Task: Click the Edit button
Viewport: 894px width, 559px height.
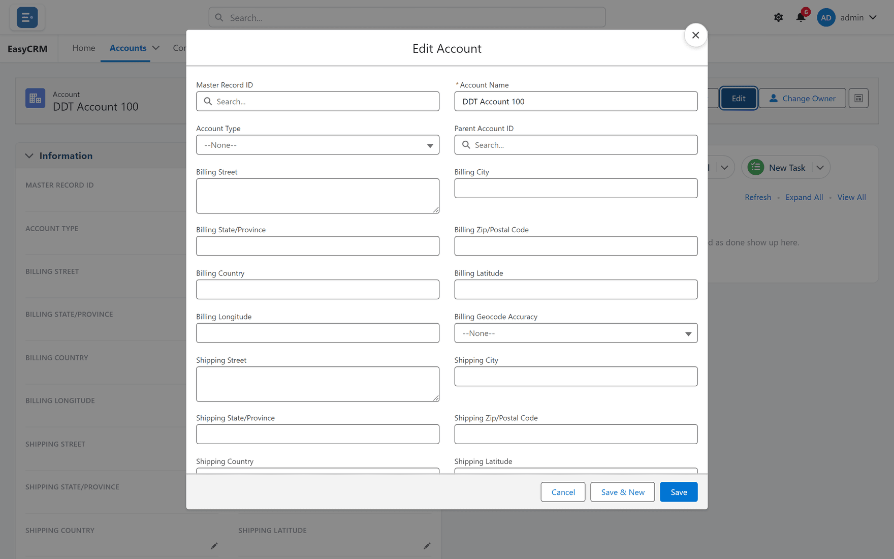Action: (739, 98)
